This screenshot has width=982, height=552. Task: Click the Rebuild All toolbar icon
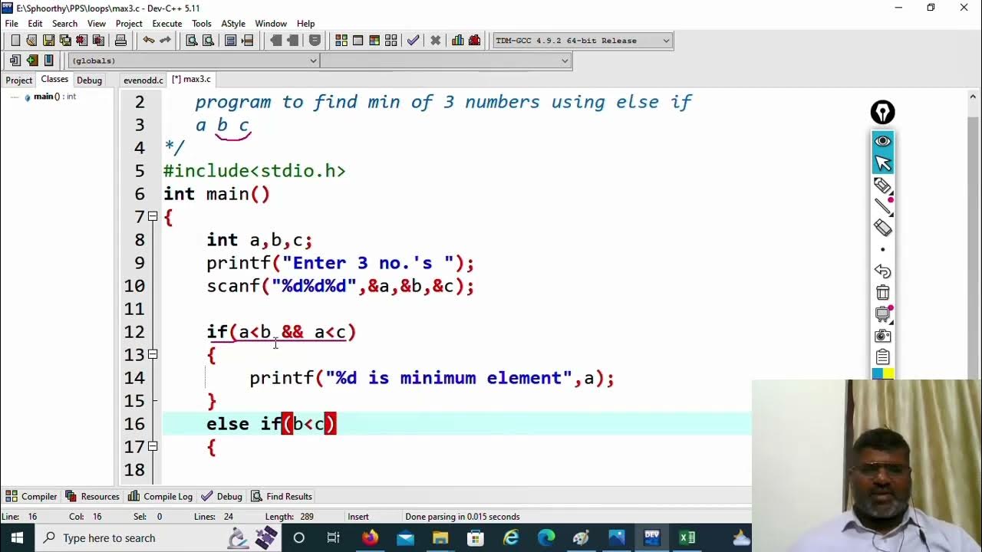click(x=391, y=41)
